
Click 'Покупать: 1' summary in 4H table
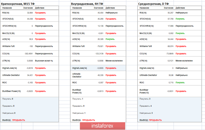coord(78,99)
